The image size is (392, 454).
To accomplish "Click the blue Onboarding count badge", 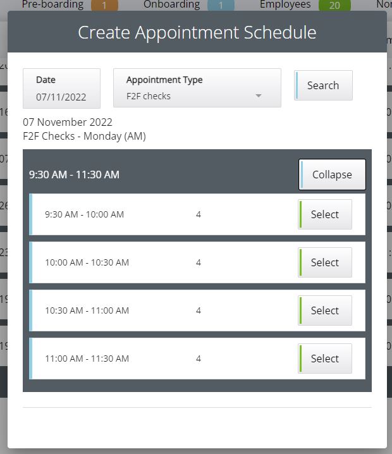I will coord(221,6).
